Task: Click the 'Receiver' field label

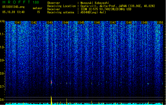Action: coord(54,9)
